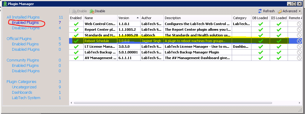This screenshot has width=305, height=114.
Task: Show Enabled Plugins under Official Plugins
Action: pyautogui.click(x=25, y=44)
